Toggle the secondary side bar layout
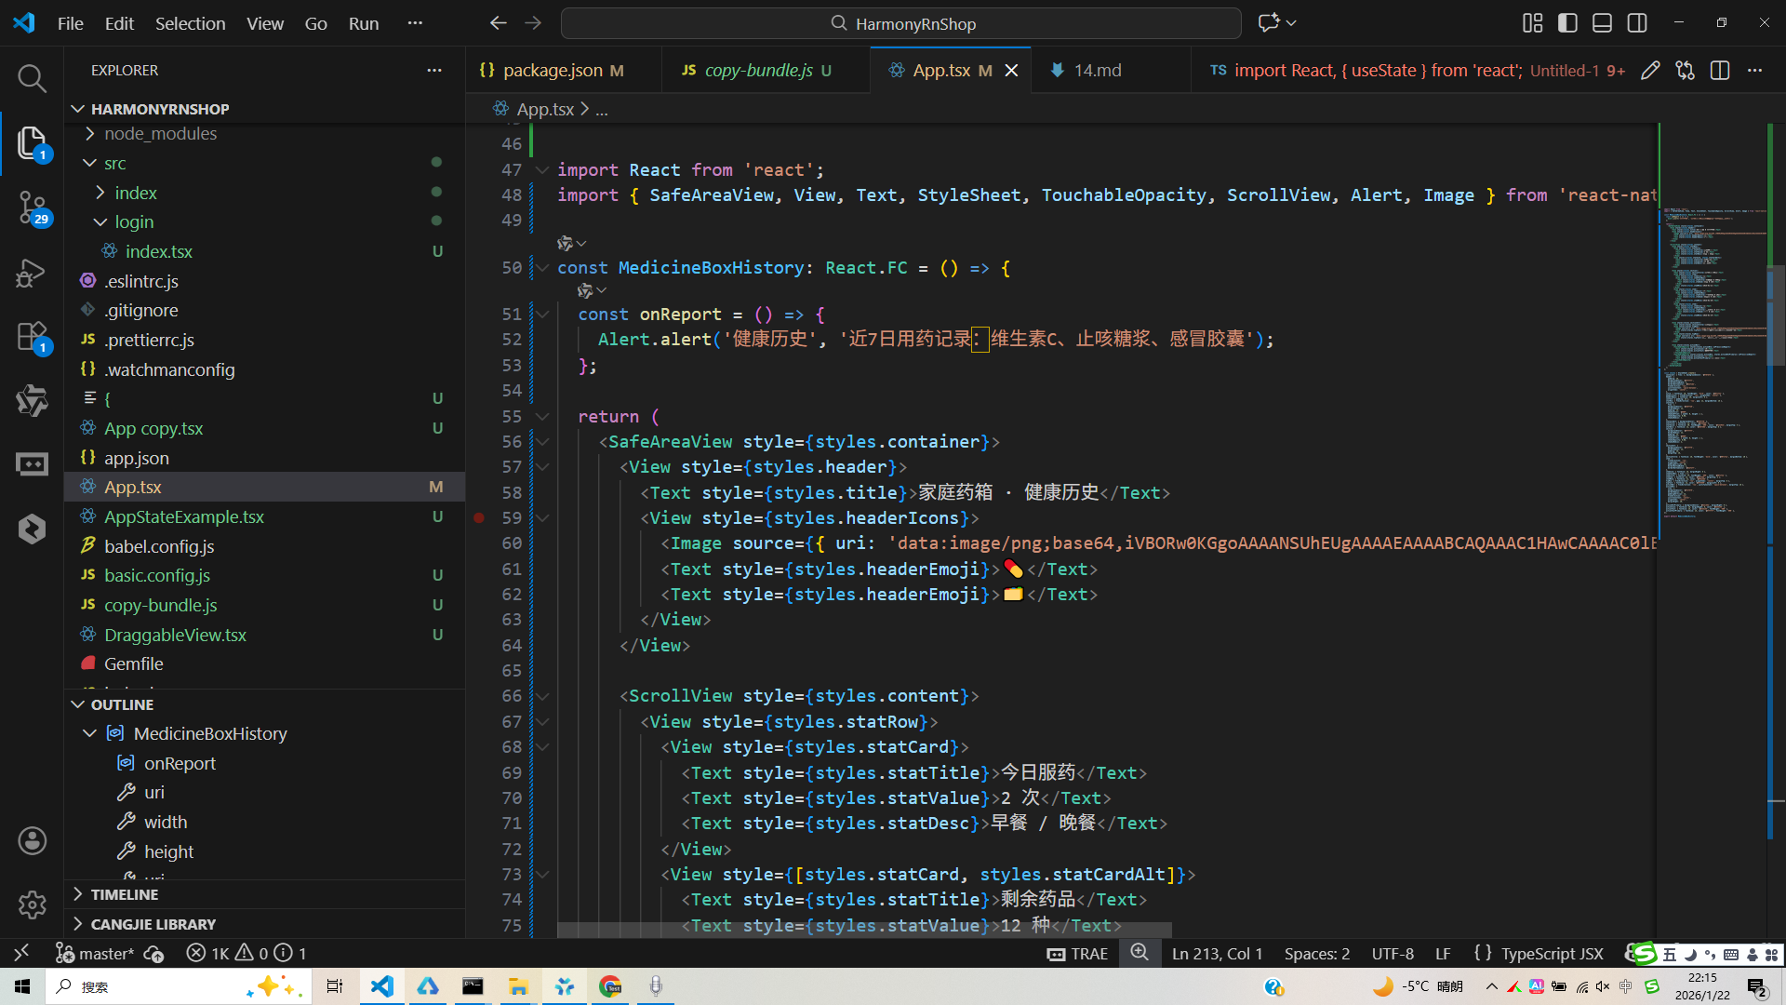 [x=1637, y=23]
